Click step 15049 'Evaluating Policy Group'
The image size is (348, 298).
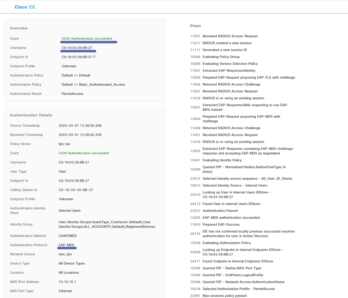pyautogui.click(x=215, y=57)
